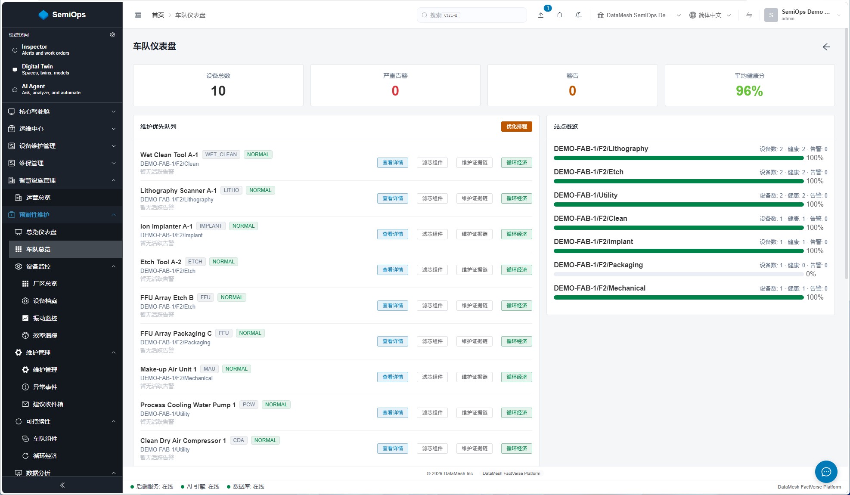Click 查看详情 for Wet Clean Tool A-1
This screenshot has width=850, height=495.
pos(393,163)
